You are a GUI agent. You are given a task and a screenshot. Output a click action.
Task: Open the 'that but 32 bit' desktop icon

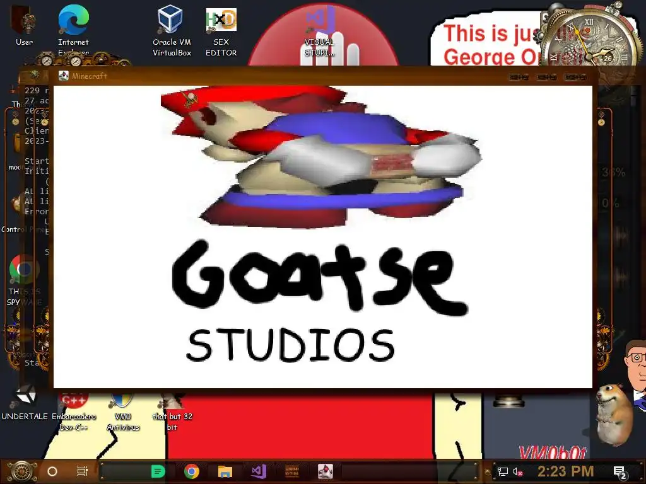click(172, 412)
